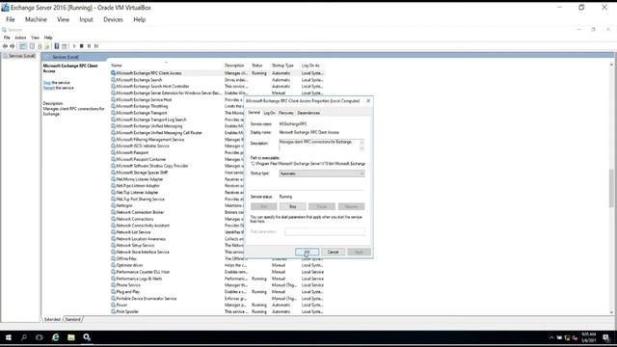The image size is (617, 347).
Task: Click the Start Service play icon
Action: (74, 46)
